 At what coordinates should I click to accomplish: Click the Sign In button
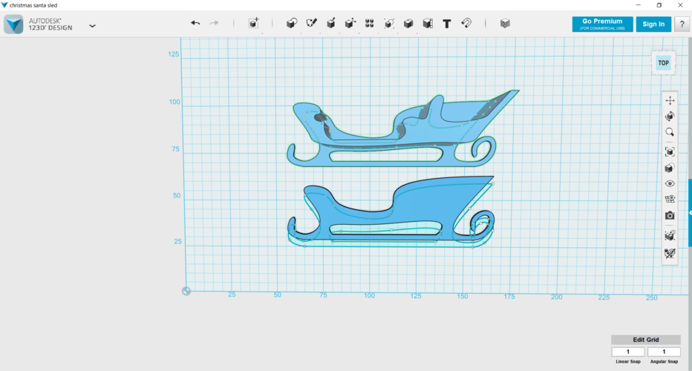point(653,24)
